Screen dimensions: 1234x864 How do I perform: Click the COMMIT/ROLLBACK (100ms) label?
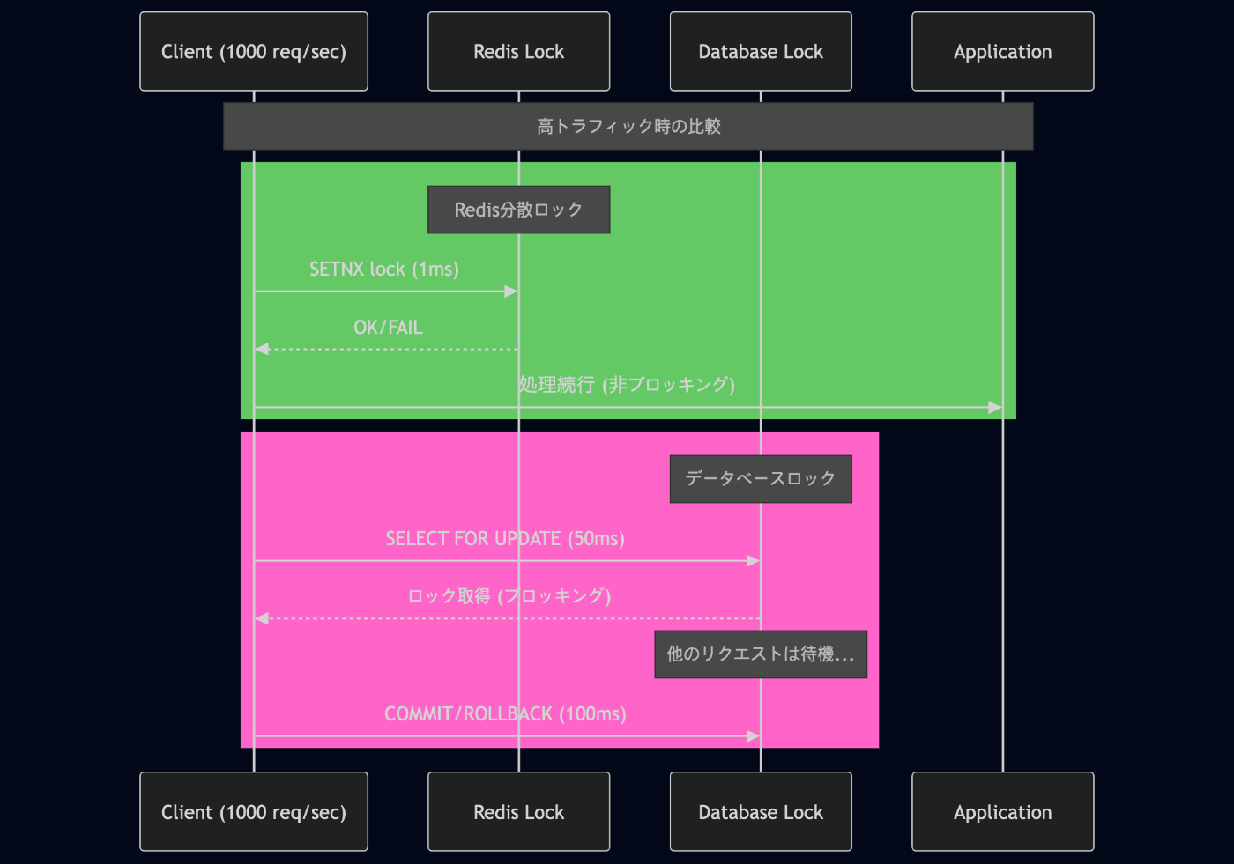coord(505,713)
